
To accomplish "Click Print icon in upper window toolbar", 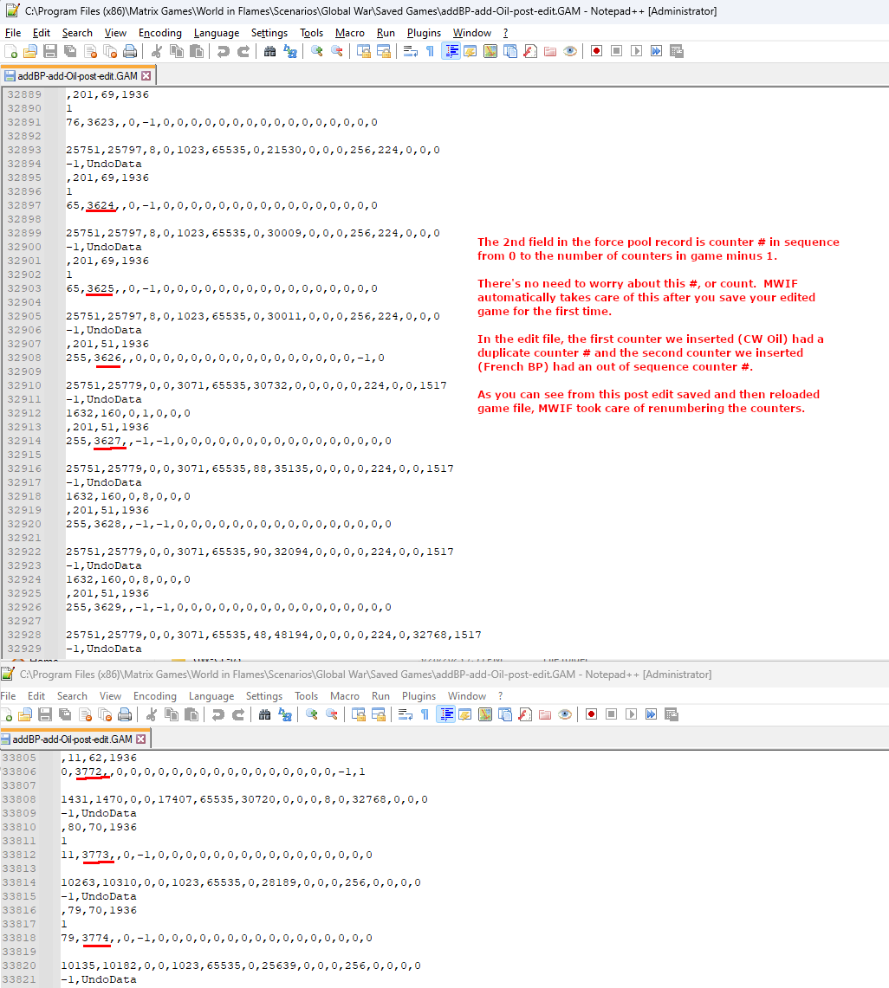I will click(130, 52).
